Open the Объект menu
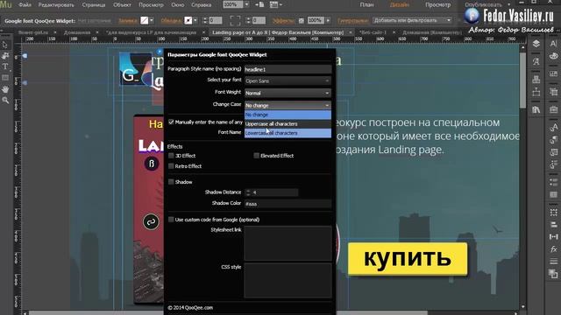 122,5
